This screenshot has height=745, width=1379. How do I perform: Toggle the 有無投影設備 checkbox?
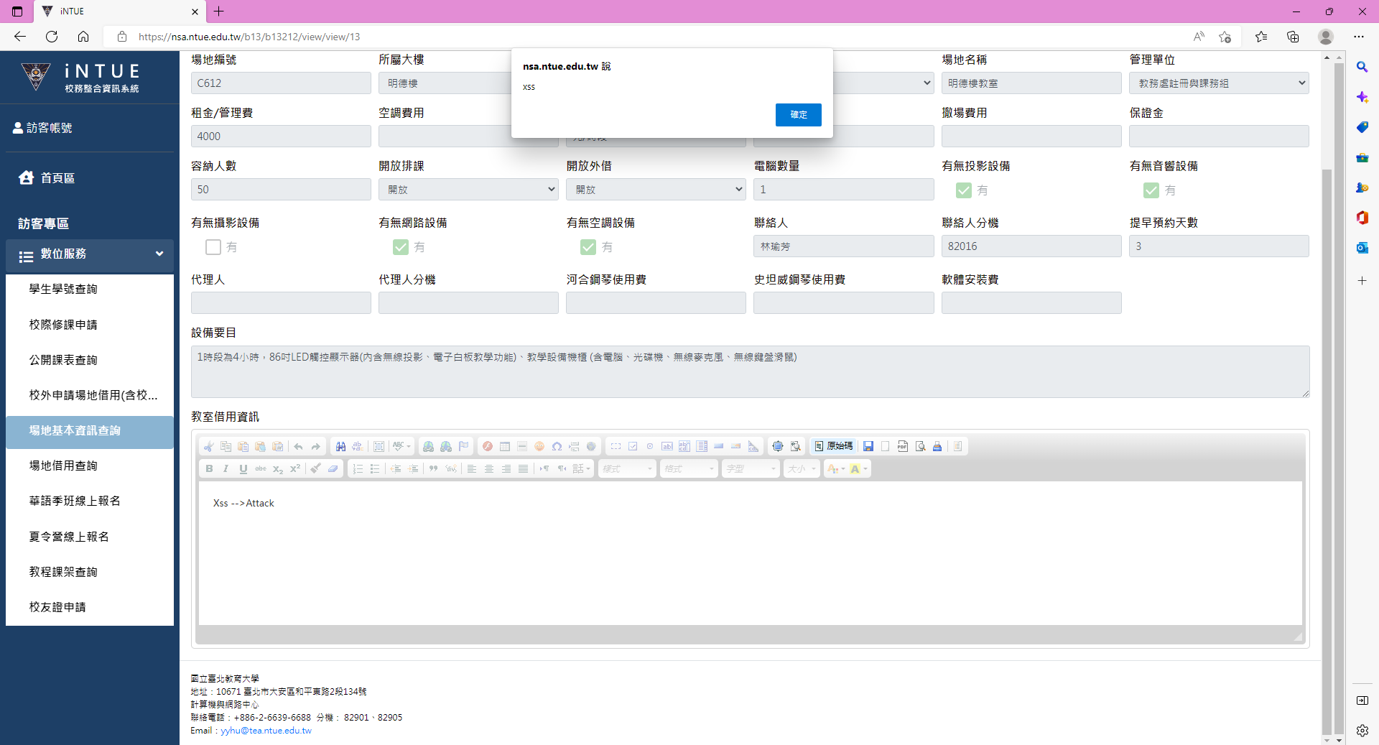point(964,190)
